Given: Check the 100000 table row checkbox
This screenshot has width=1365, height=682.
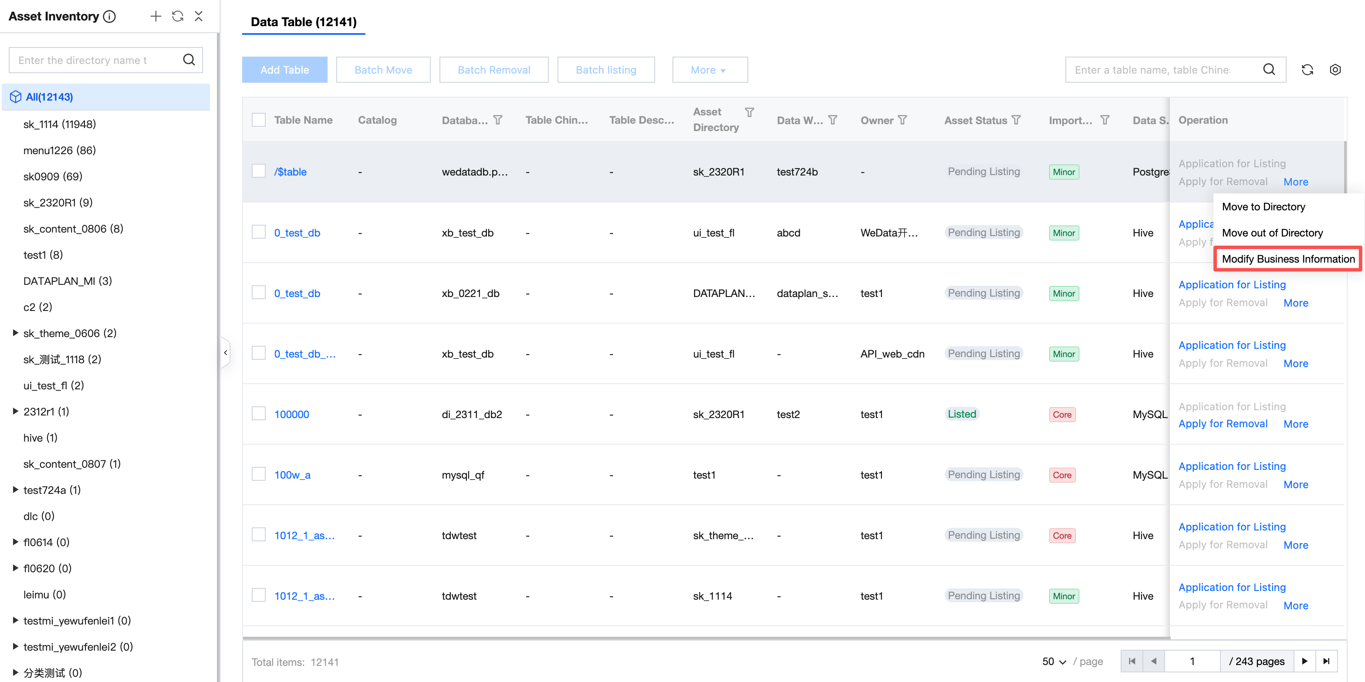Looking at the screenshot, I should click(x=259, y=413).
